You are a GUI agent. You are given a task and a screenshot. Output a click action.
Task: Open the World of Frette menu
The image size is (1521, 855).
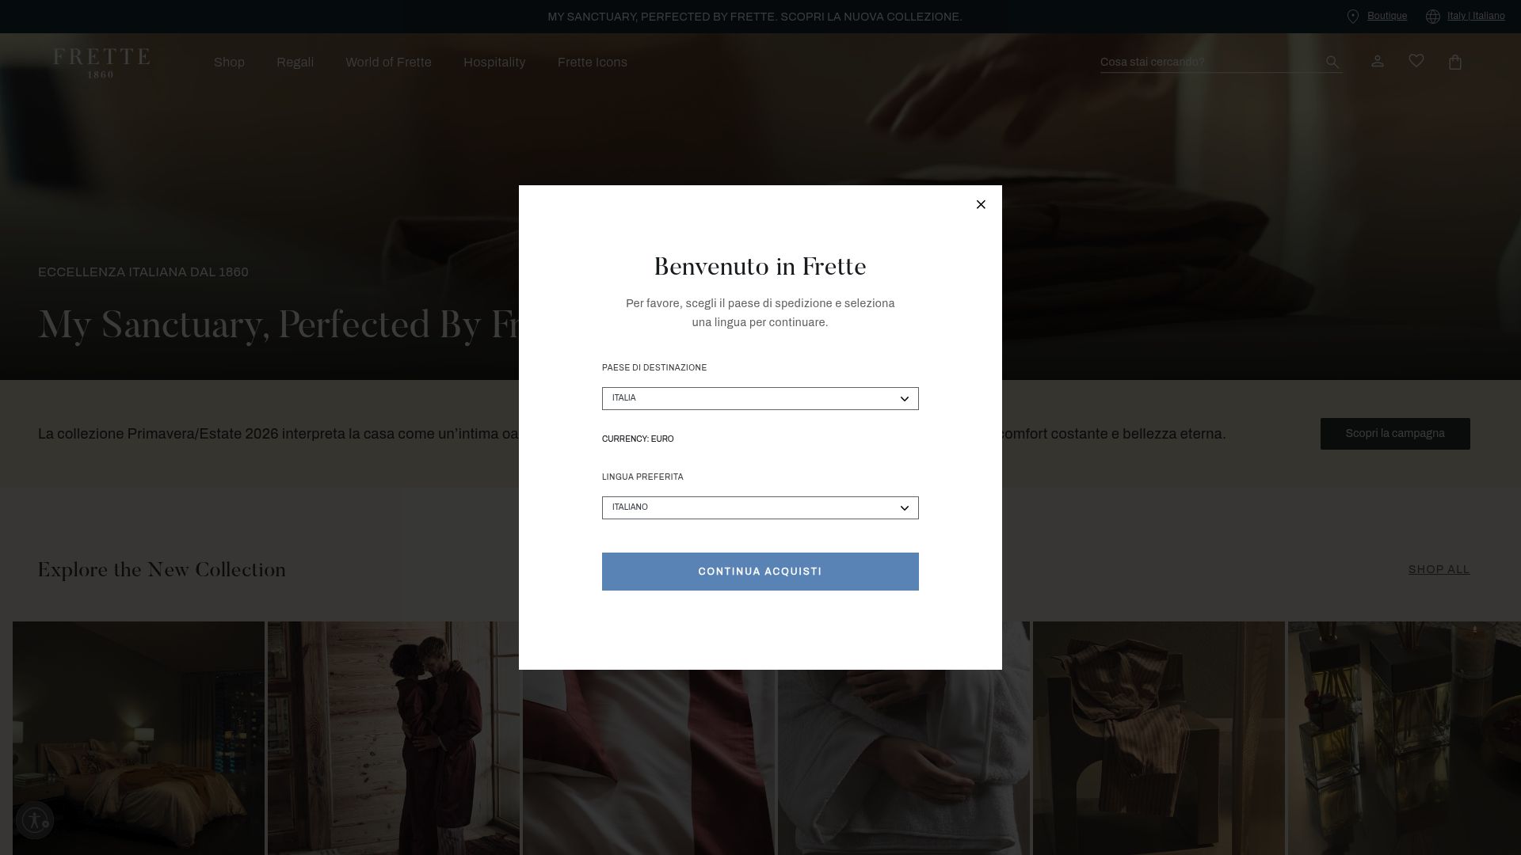[x=388, y=63]
